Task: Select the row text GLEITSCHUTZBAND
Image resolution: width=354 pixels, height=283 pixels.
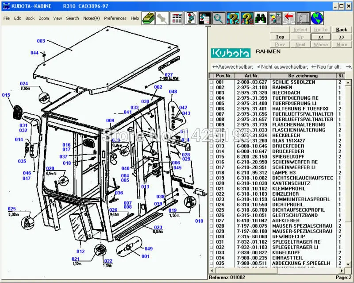Action: point(295,215)
